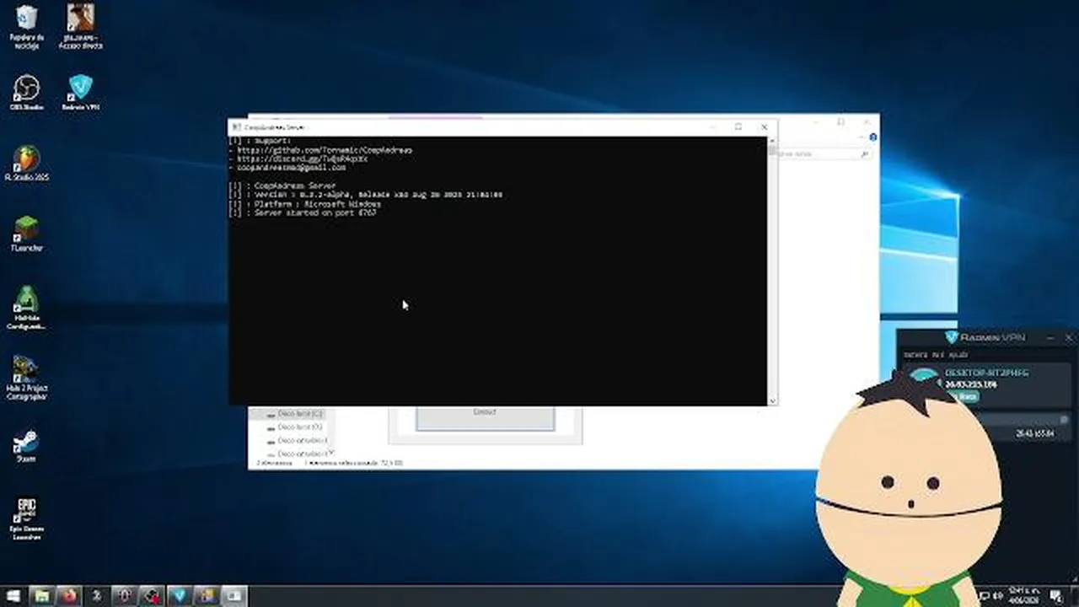Open the Recycle Bin desktop icon
Image resolution: width=1079 pixels, height=607 pixels.
(x=27, y=25)
